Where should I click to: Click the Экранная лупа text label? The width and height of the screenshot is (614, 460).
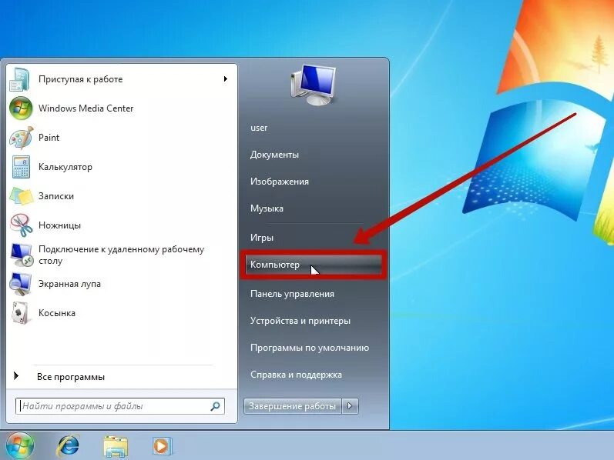coord(69,284)
